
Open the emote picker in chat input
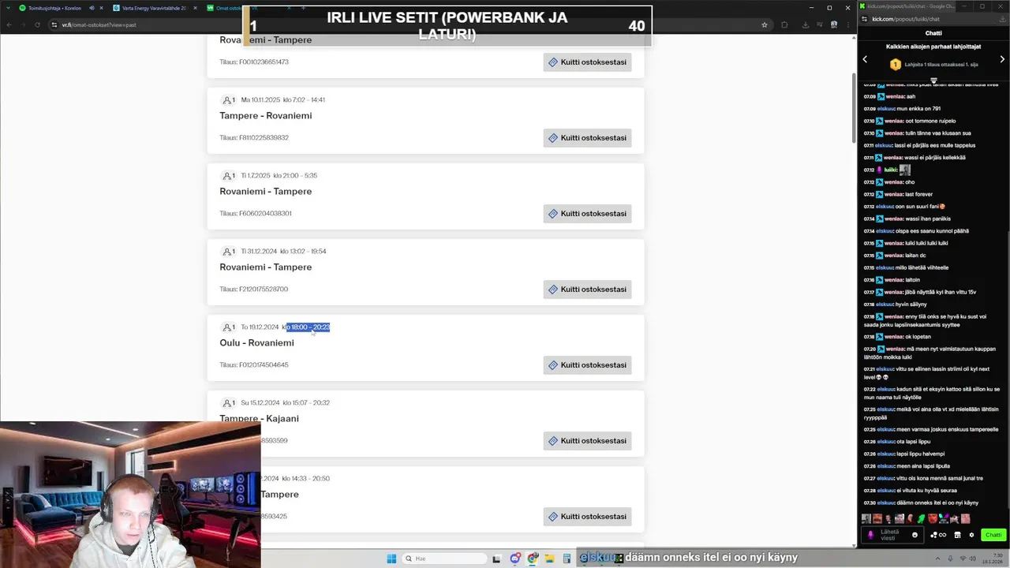(915, 535)
